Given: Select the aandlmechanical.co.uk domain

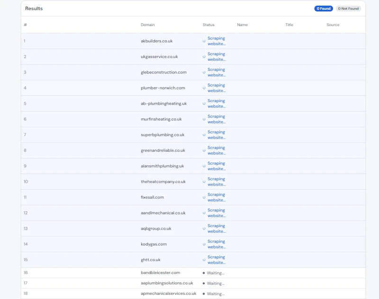Looking at the screenshot, I should click(163, 213).
